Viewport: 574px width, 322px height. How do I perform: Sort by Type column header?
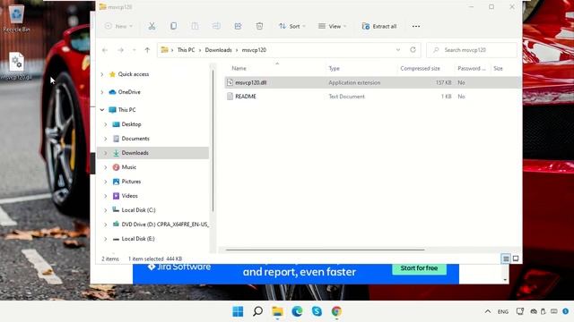pyautogui.click(x=334, y=68)
